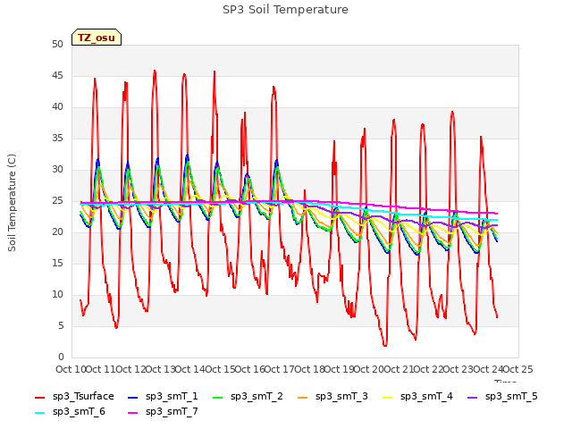Click the Oct 10 x-axis label
Screen dimensions: 572x429
71,369
